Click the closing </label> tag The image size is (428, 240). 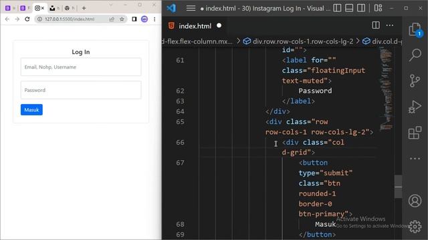coord(298,101)
